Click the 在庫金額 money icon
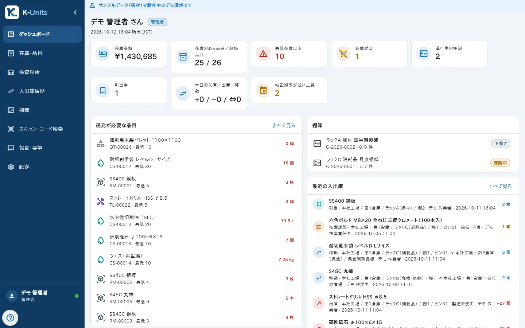 tap(103, 54)
